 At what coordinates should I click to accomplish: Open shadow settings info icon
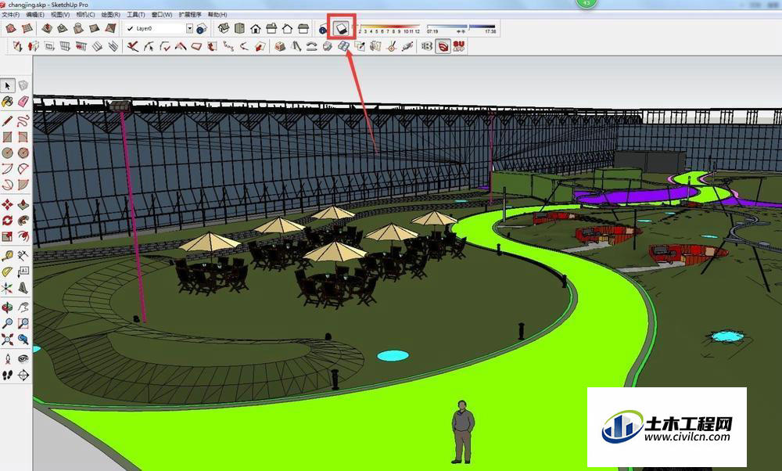click(323, 29)
